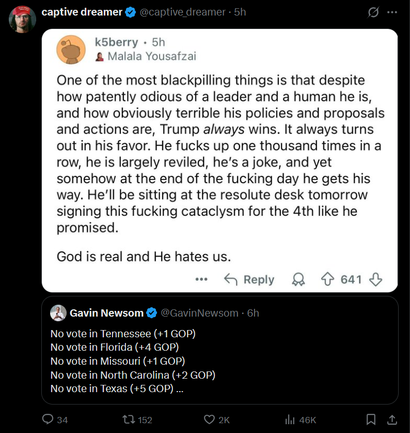Give award to k5berry comment
This screenshot has height=433, width=410.
click(298, 279)
